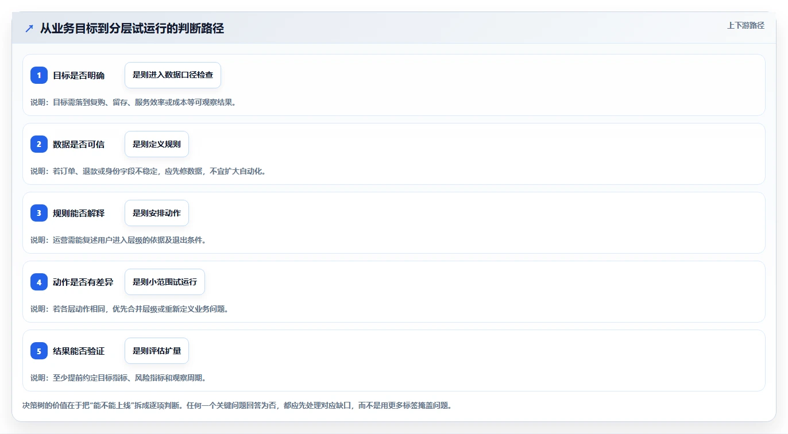788x434 pixels.
Task: Click the 动作是否有差异 question text
Action: point(83,282)
